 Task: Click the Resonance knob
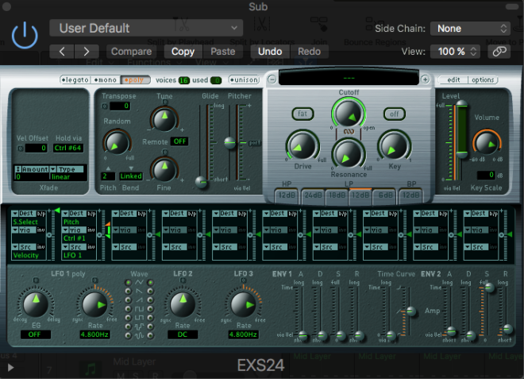(x=349, y=154)
